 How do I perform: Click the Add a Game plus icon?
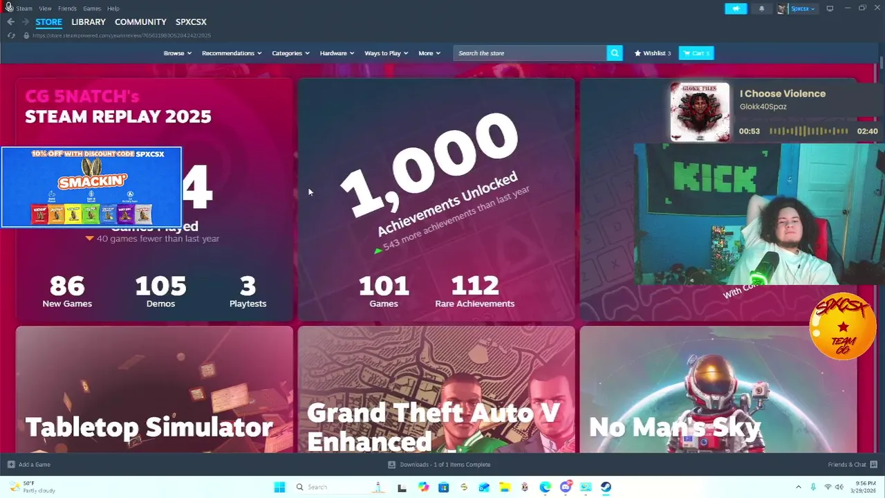click(10, 465)
